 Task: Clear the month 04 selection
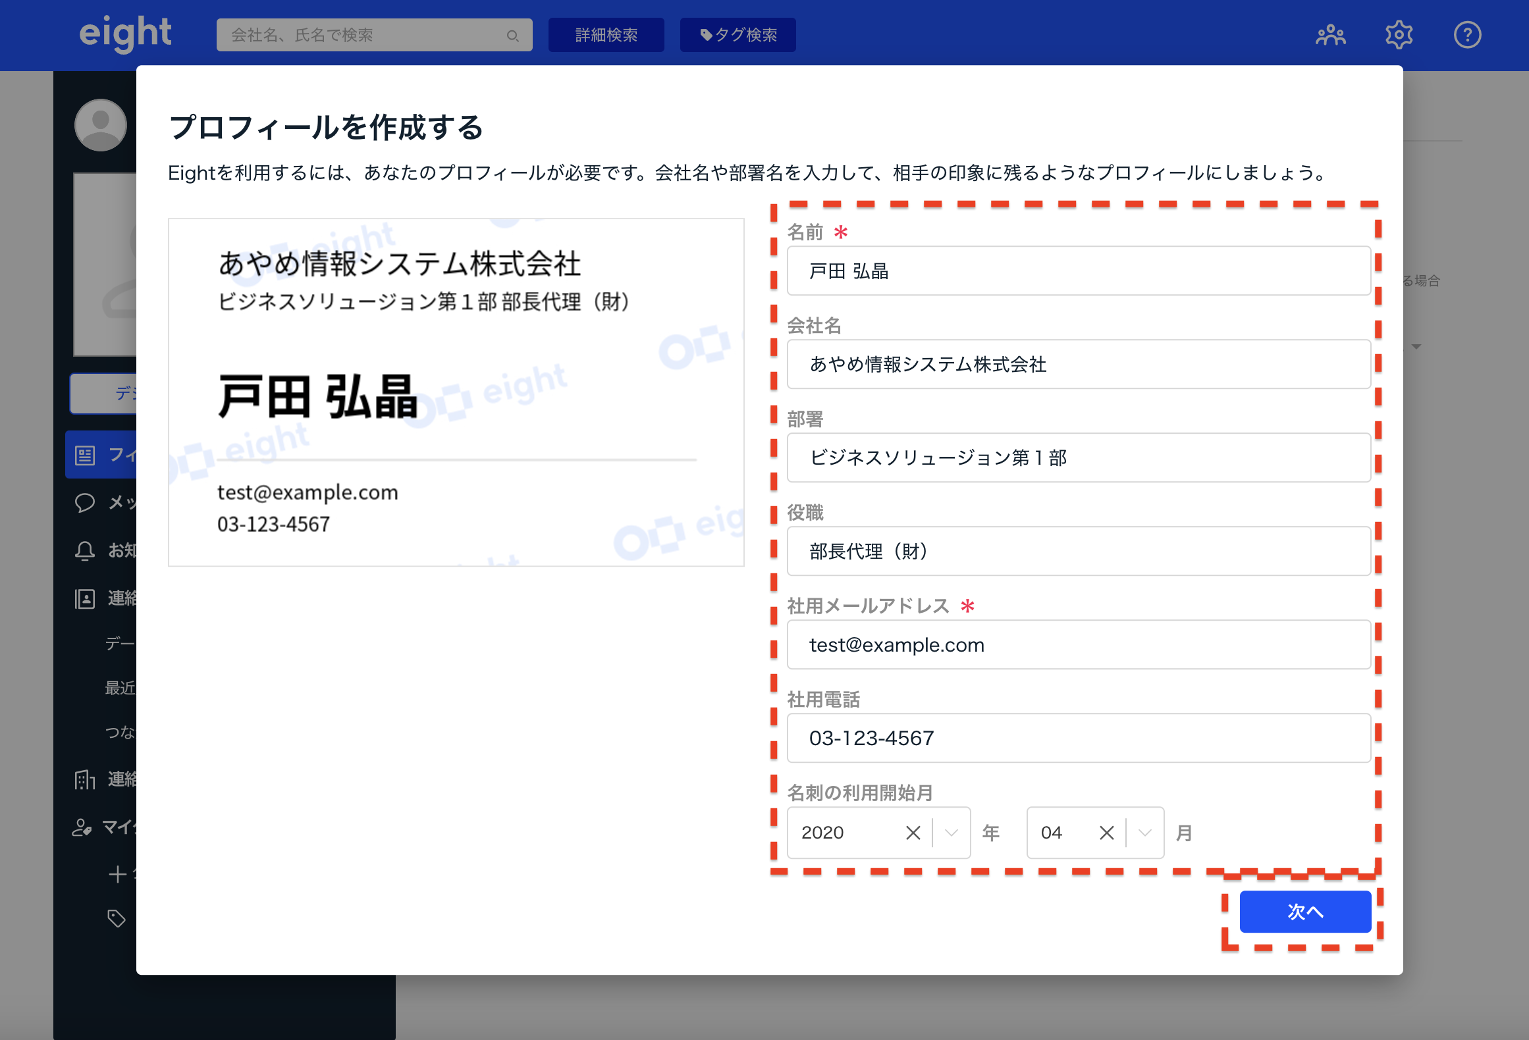[1106, 833]
